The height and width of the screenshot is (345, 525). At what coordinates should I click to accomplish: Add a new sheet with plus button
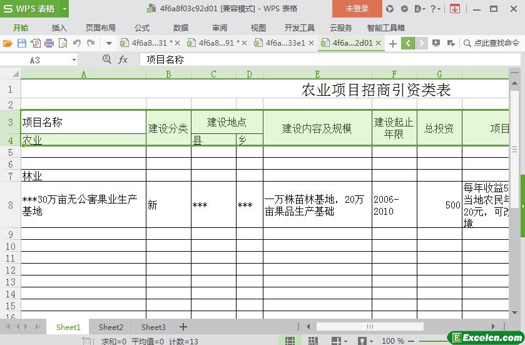click(x=183, y=327)
